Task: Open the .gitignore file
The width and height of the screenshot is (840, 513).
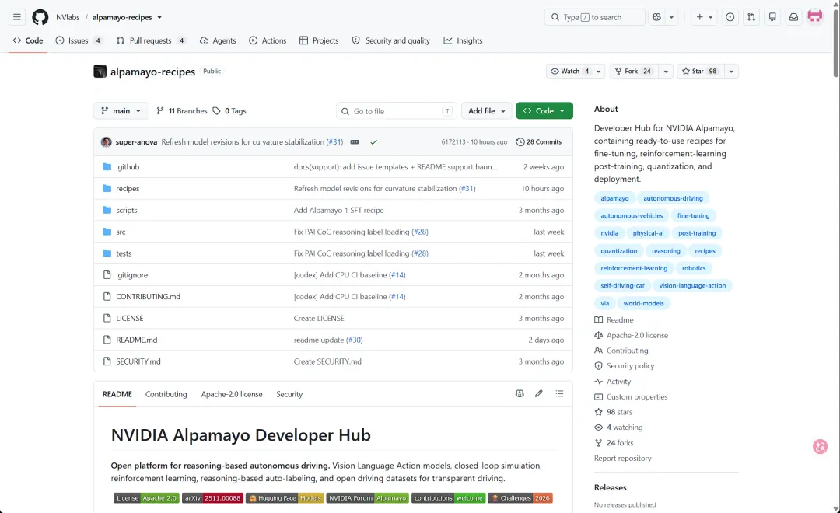Action: click(131, 274)
